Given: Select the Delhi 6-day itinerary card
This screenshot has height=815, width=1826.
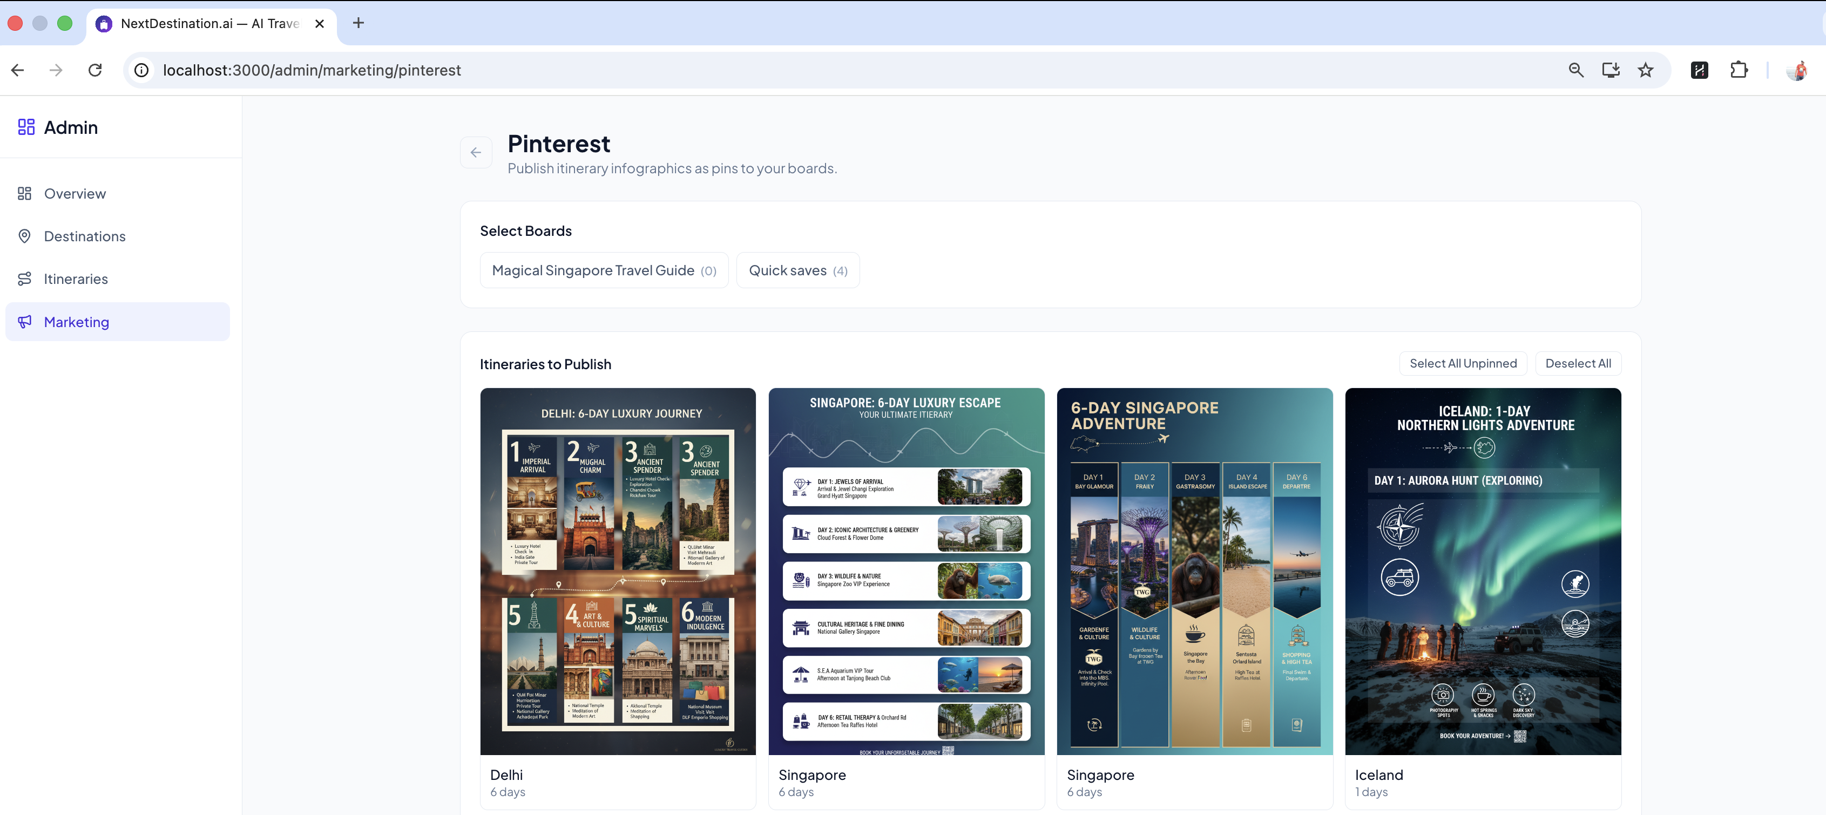Looking at the screenshot, I should click(618, 570).
